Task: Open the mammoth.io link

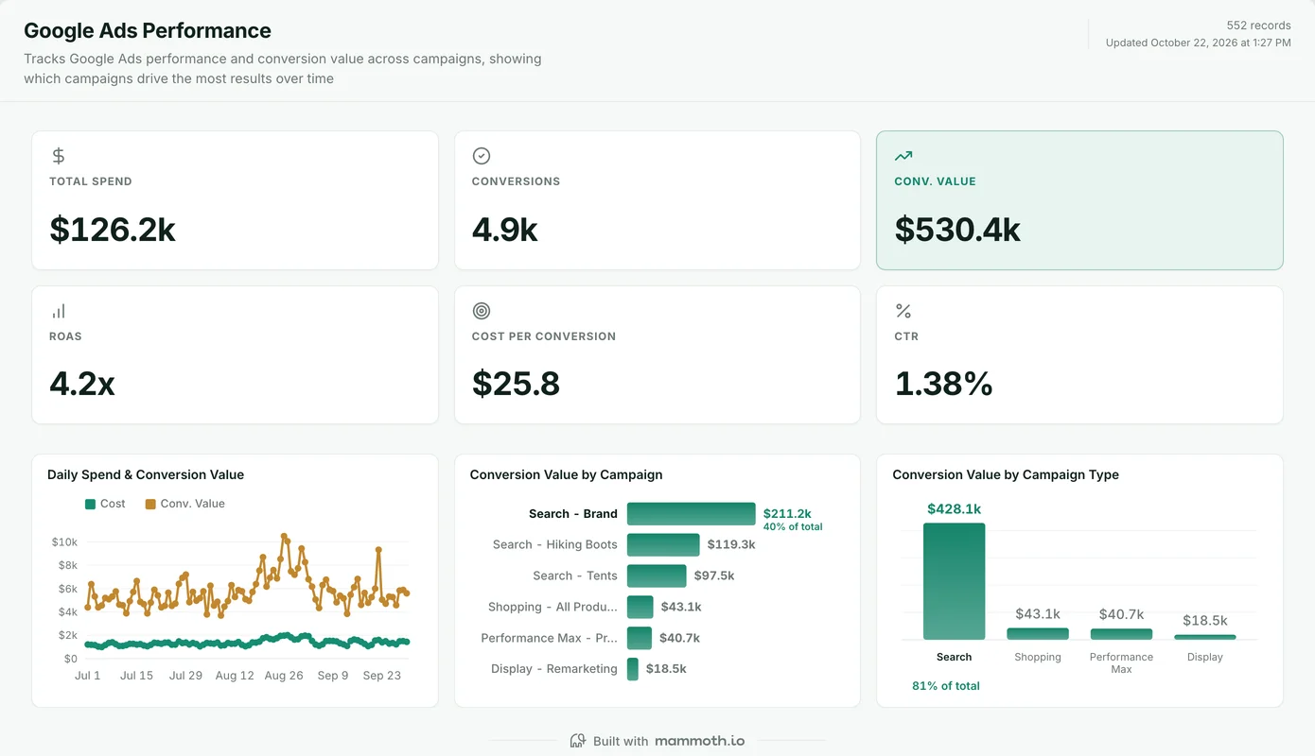Action: click(x=699, y=741)
